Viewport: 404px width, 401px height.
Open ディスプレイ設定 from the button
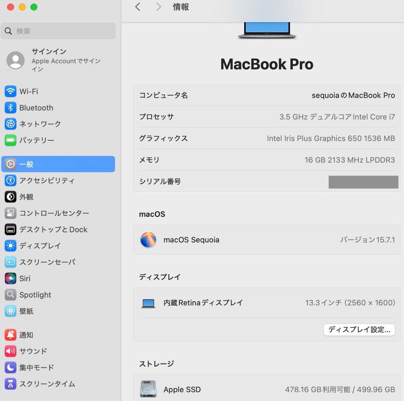pos(359,330)
